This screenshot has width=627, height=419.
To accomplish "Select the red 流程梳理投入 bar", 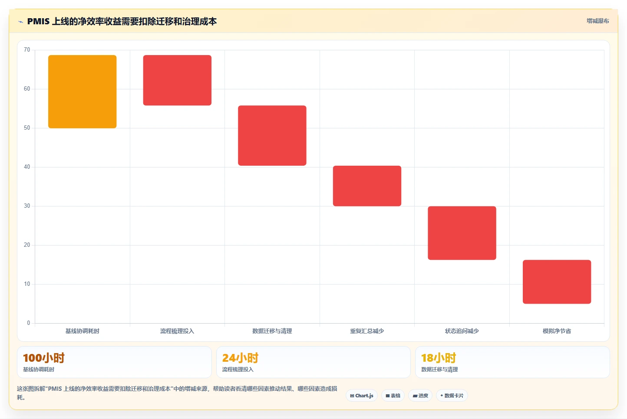I will coord(177,80).
